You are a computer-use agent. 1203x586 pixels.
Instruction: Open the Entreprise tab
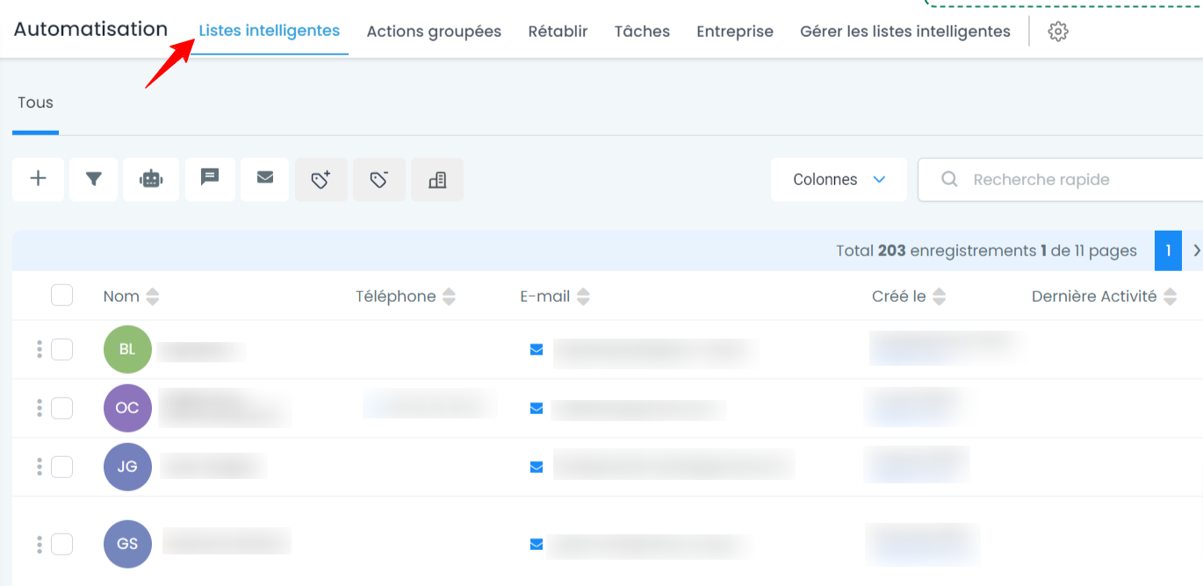pos(735,32)
